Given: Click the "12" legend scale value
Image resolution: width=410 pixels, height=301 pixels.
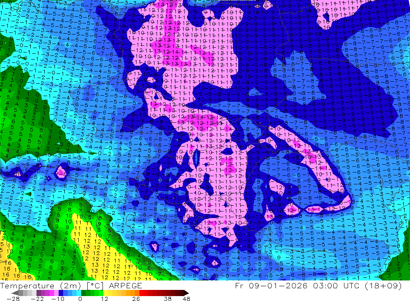Looking at the screenshot, I should 104,299.
